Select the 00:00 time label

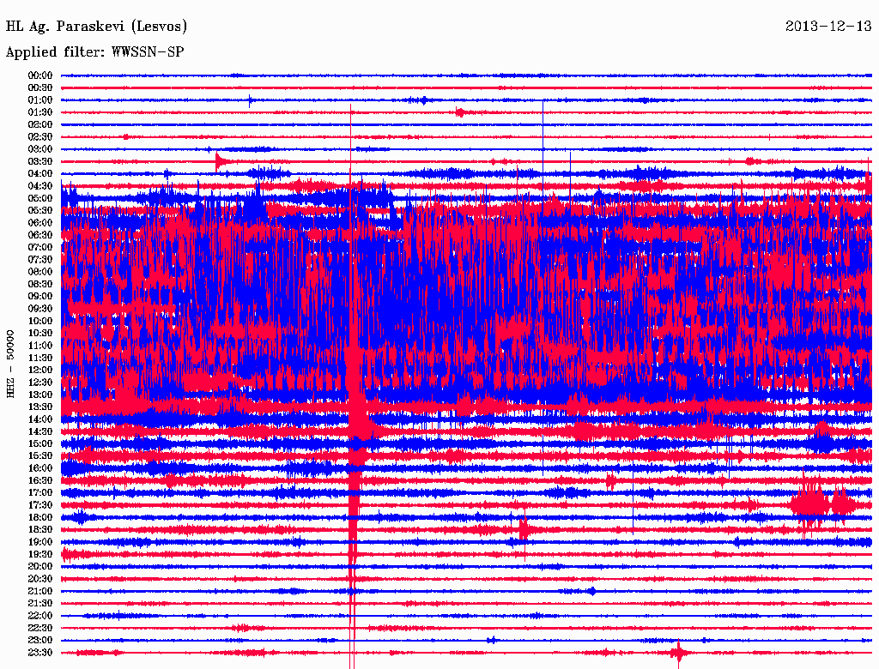pos(40,75)
